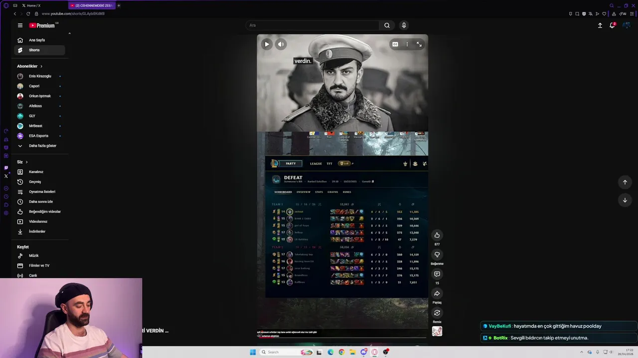This screenshot has height=358, width=638.
Task: Open Kanalınız in the sidebar
Action: click(40, 172)
